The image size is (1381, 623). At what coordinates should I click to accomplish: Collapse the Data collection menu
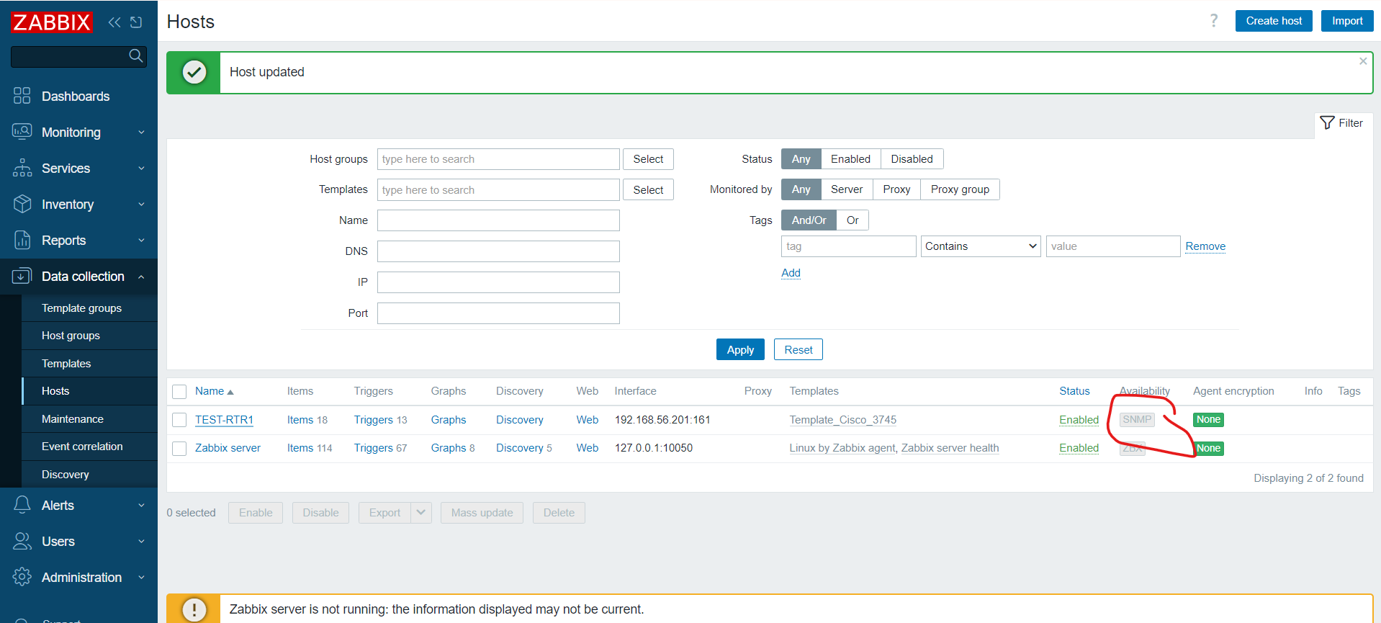[78, 277]
